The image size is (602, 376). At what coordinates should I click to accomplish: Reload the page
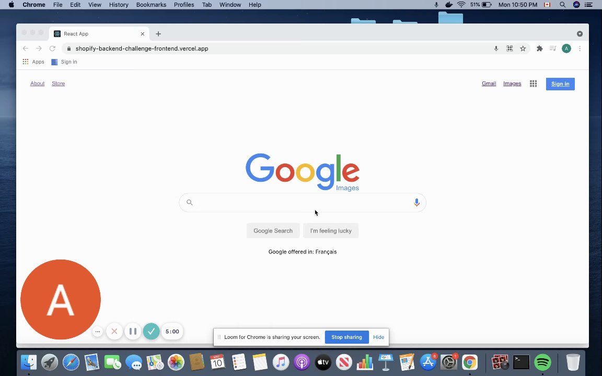point(52,49)
